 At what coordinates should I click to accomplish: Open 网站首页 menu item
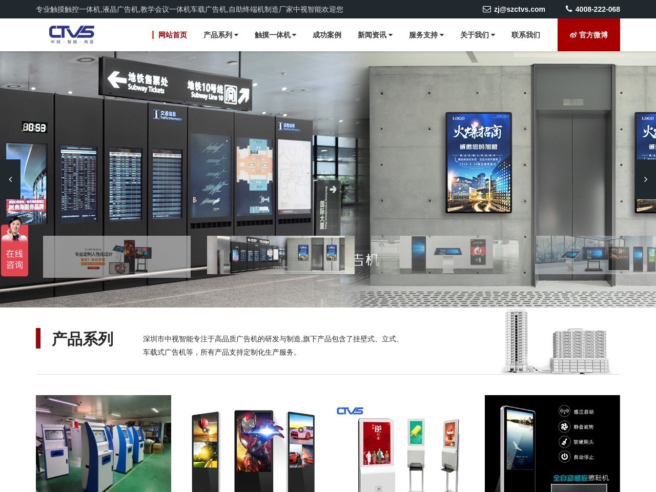(x=173, y=35)
